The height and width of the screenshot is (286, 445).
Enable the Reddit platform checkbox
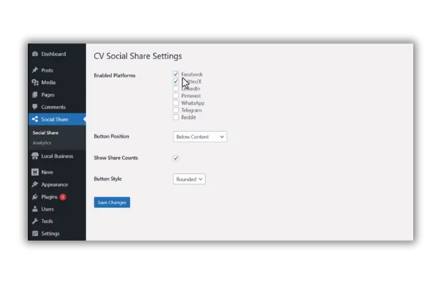pyautogui.click(x=176, y=118)
